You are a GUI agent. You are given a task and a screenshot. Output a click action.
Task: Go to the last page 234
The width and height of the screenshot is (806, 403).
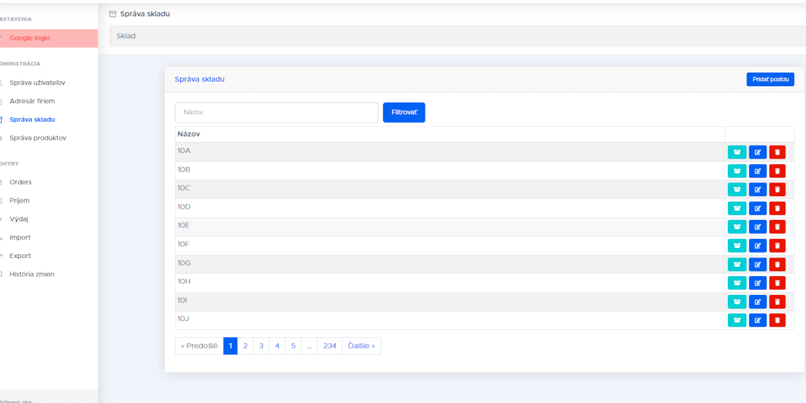(329, 346)
